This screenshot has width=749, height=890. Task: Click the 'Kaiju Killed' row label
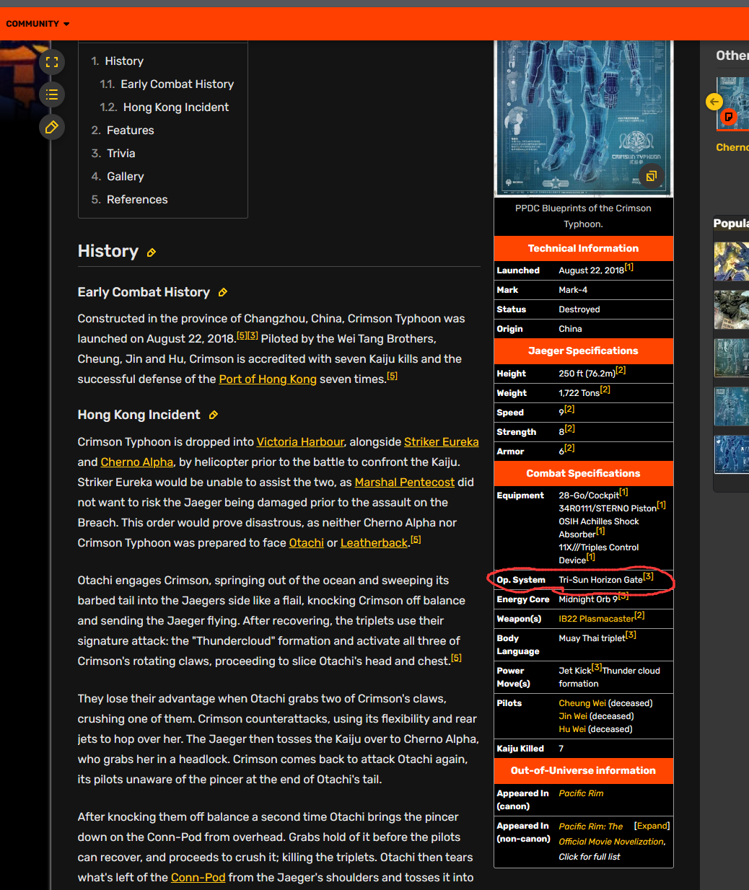coord(520,749)
